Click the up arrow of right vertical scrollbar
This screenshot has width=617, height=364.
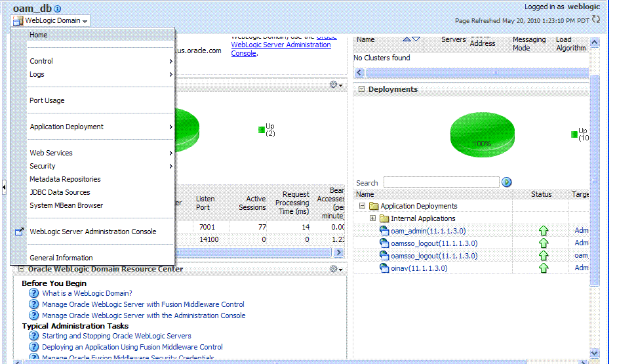595,42
